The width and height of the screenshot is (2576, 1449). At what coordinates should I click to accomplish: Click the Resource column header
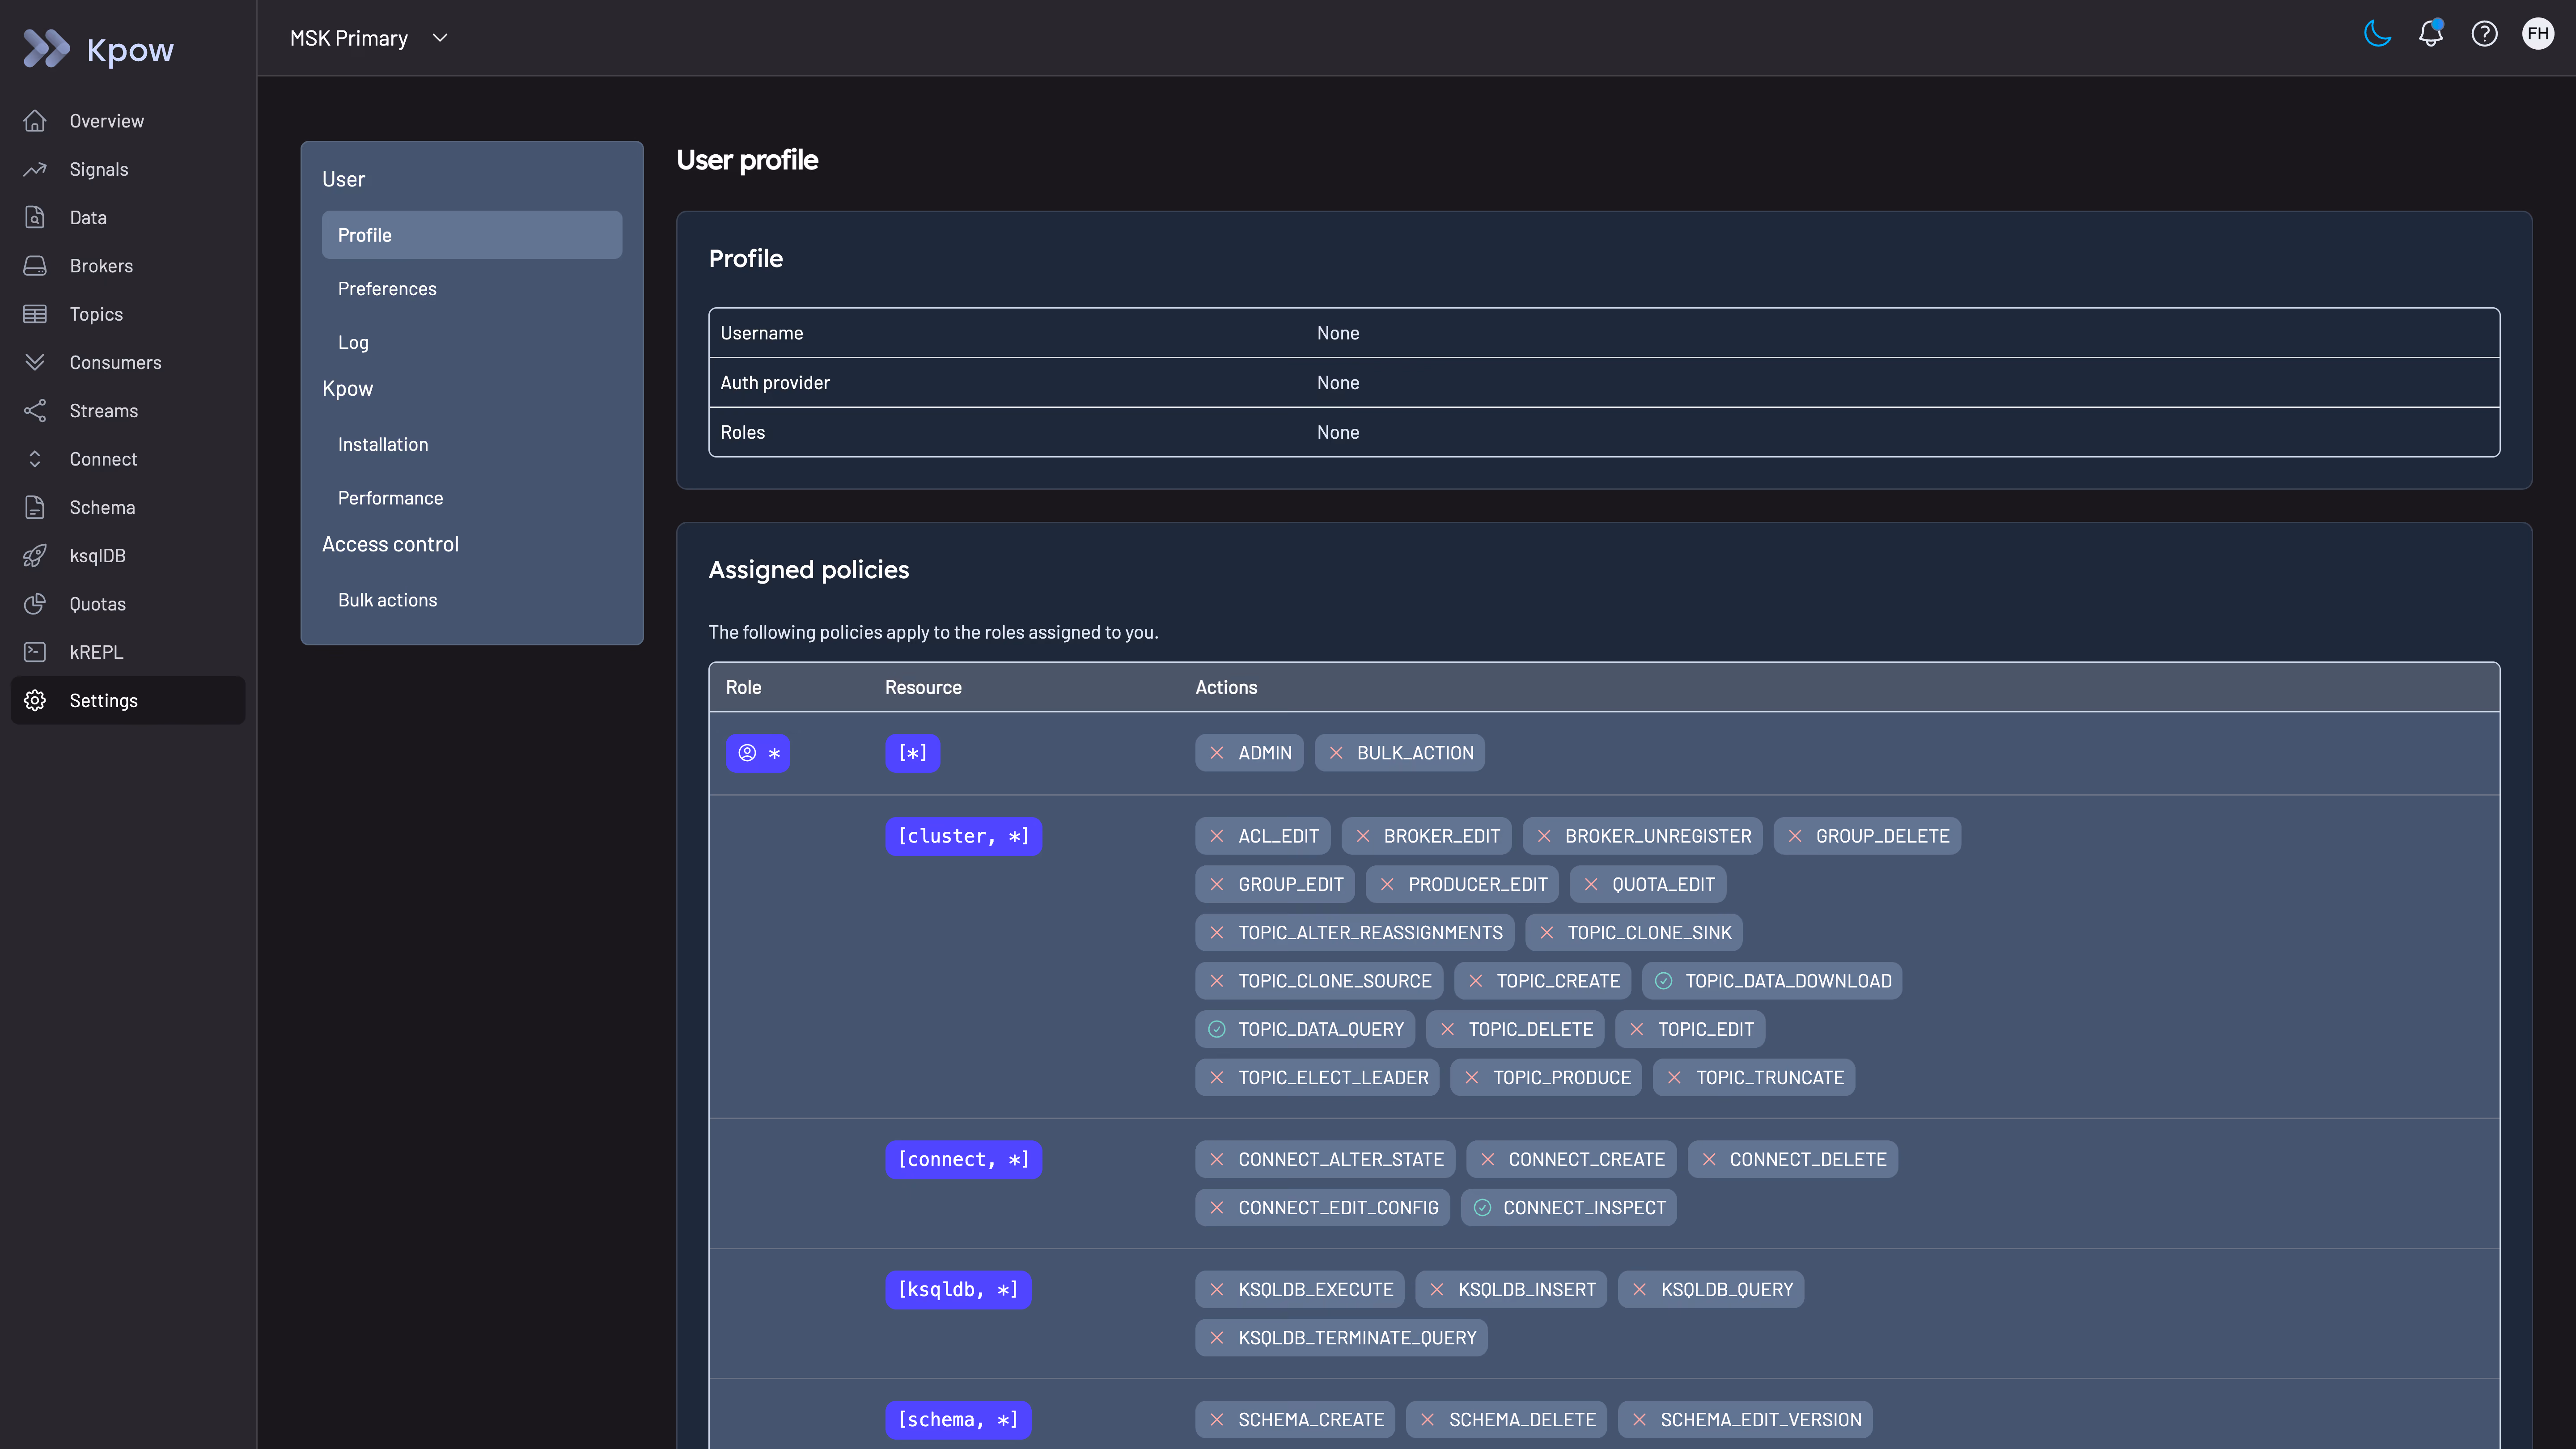[x=923, y=688]
